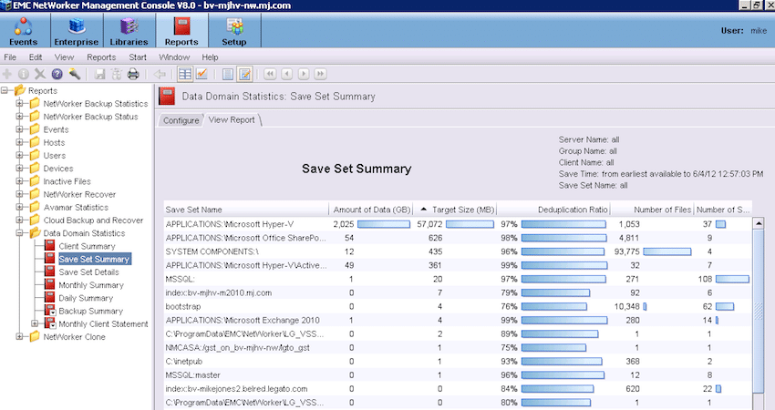The width and height of the screenshot is (775, 410).
Task: Switch to the Configure tab
Action: tap(181, 120)
